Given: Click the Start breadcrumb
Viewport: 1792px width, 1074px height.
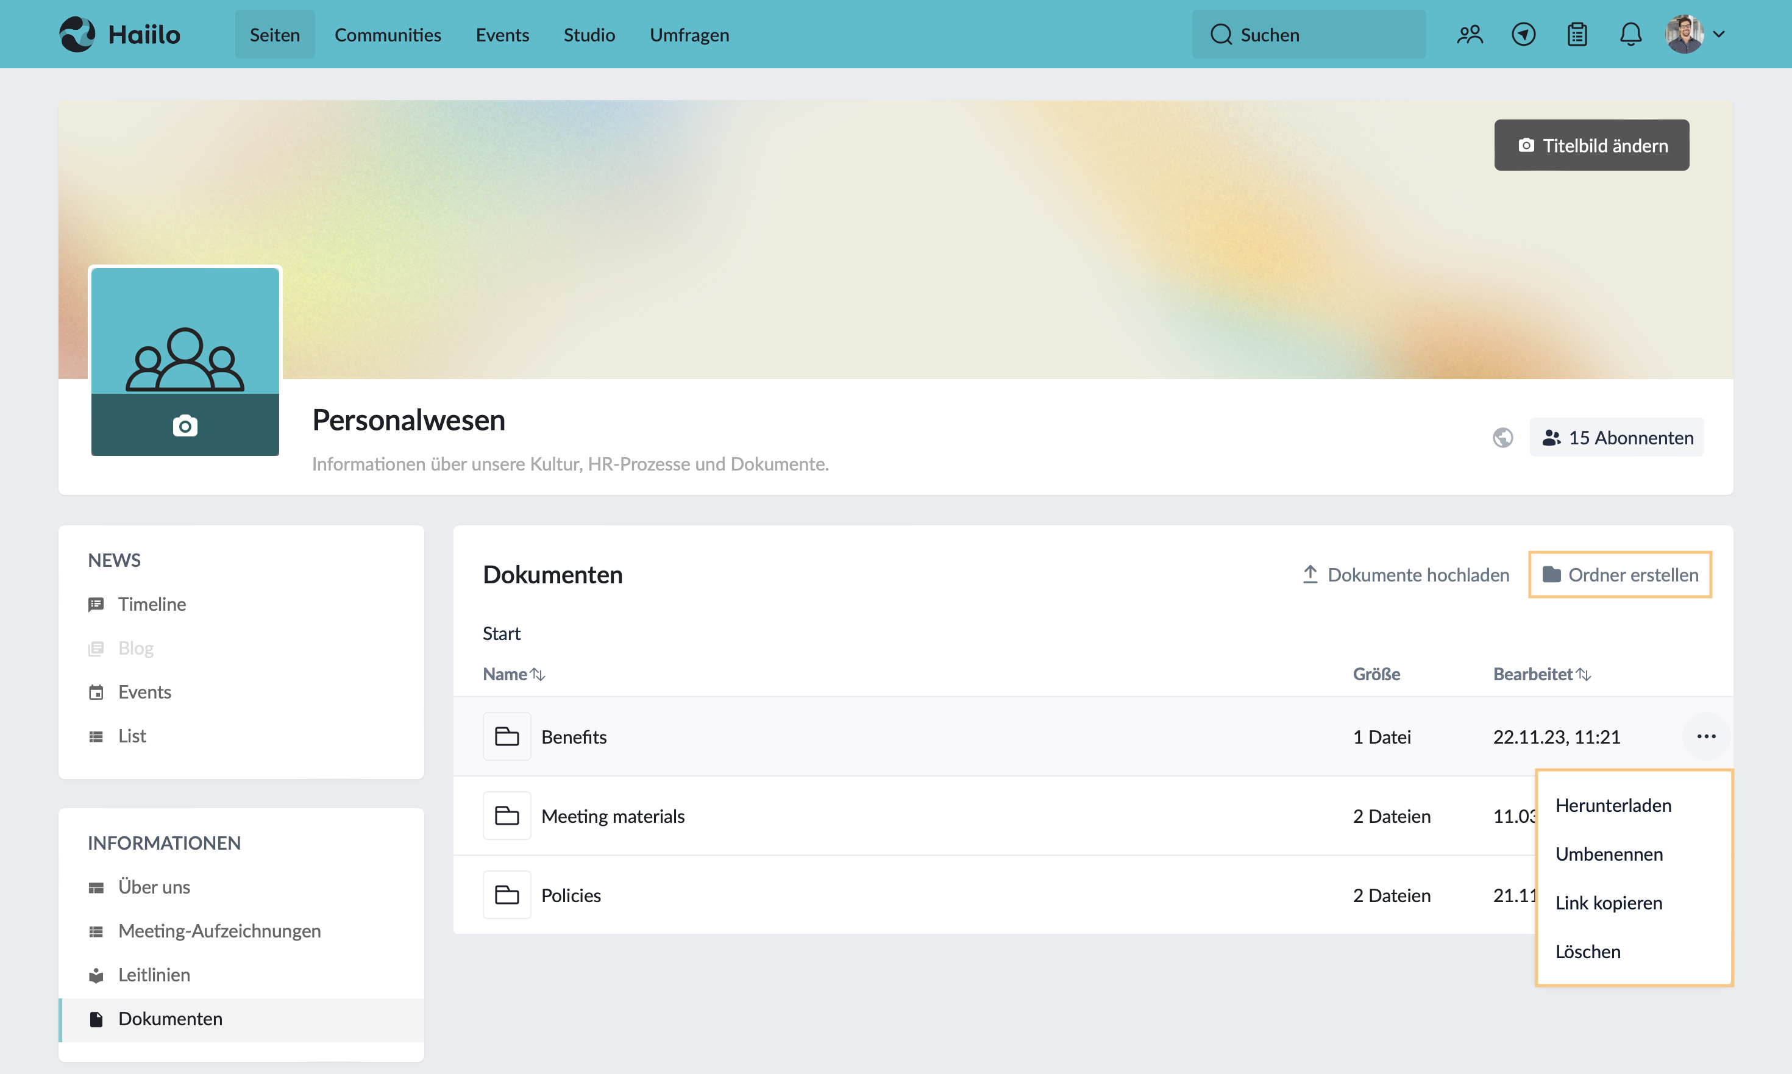Looking at the screenshot, I should 502,634.
